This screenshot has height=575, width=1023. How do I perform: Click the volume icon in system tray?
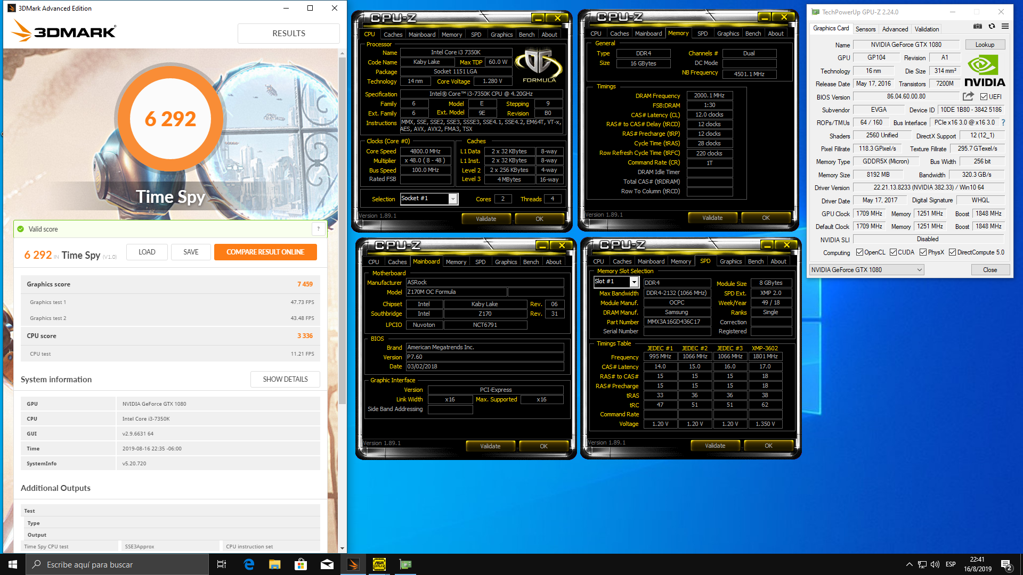click(x=935, y=564)
